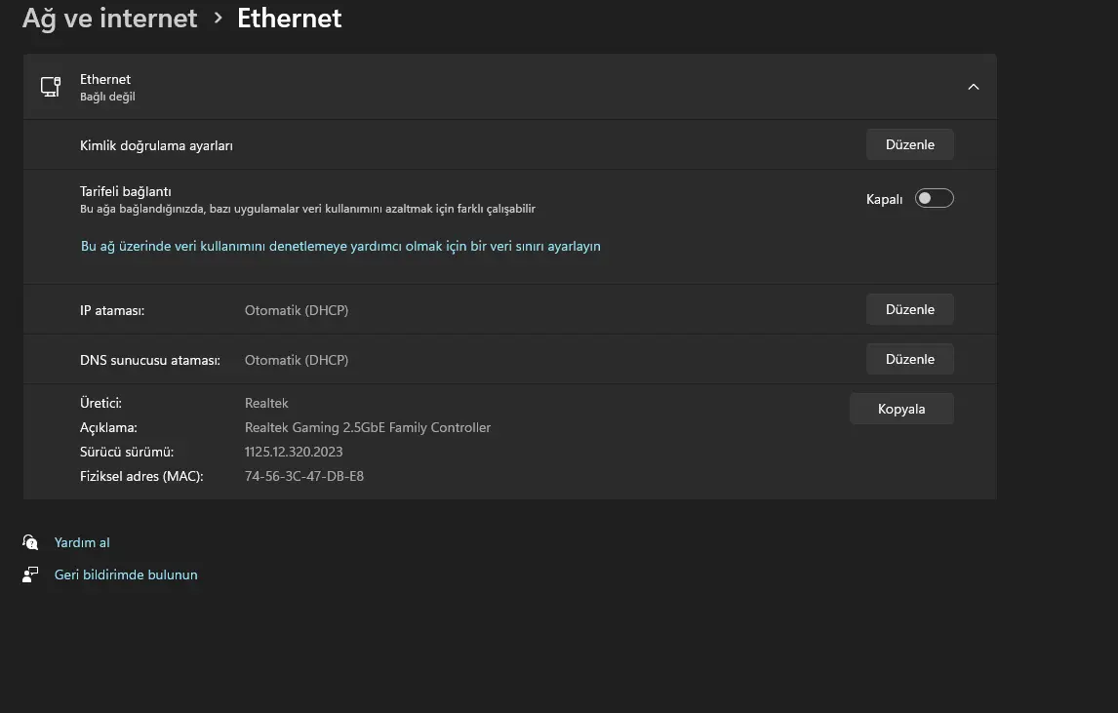Screen dimensions: 1118x713
Task: Click the Kapalı toggle label
Action: (x=884, y=199)
